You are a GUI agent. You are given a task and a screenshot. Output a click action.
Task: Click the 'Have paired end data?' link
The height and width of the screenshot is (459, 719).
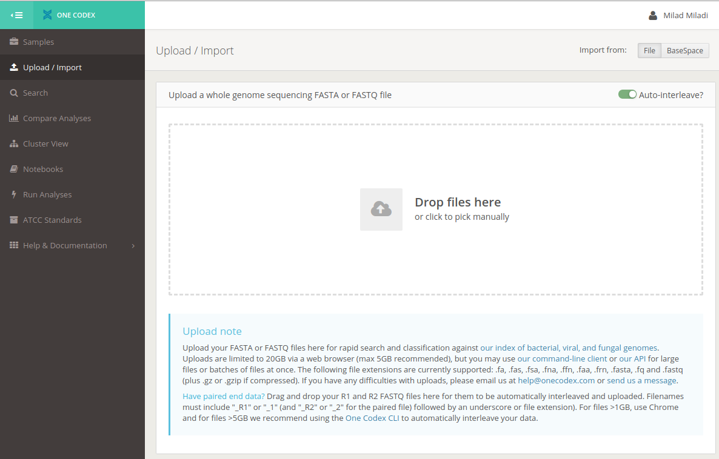pos(224,397)
